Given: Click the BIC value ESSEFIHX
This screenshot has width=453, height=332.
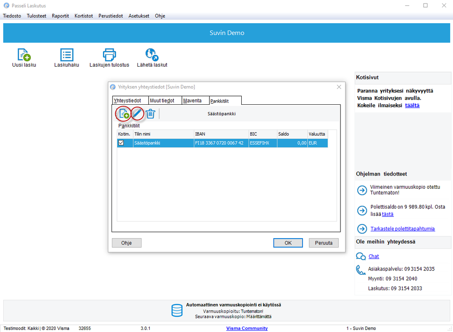Looking at the screenshot, I should pos(263,143).
